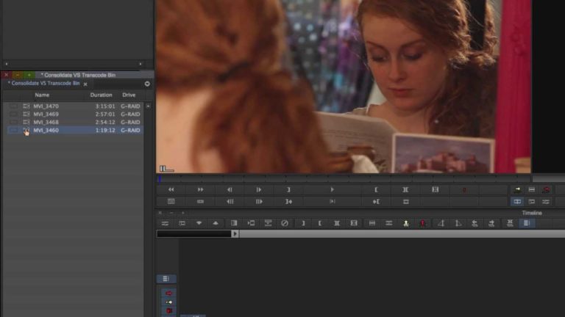Screen dimensions: 565x317
Task: Click the downward triangle icon in the Timeline toolbar
Action: [199, 223]
